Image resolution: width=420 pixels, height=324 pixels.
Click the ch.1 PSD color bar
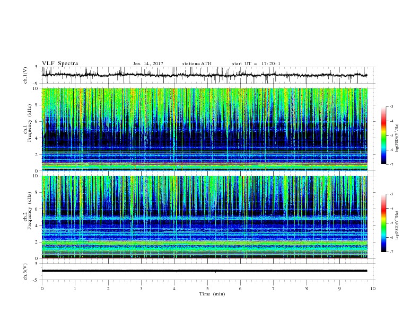[384, 136]
